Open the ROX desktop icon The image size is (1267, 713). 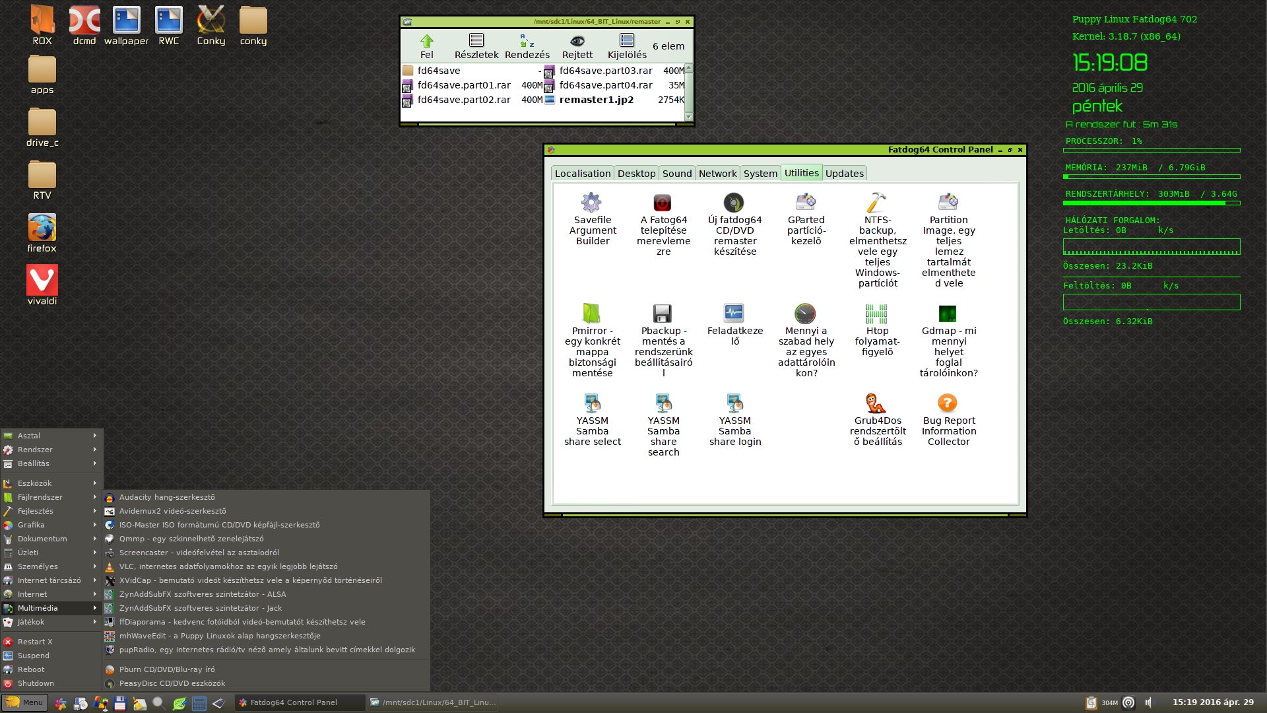tap(42, 26)
